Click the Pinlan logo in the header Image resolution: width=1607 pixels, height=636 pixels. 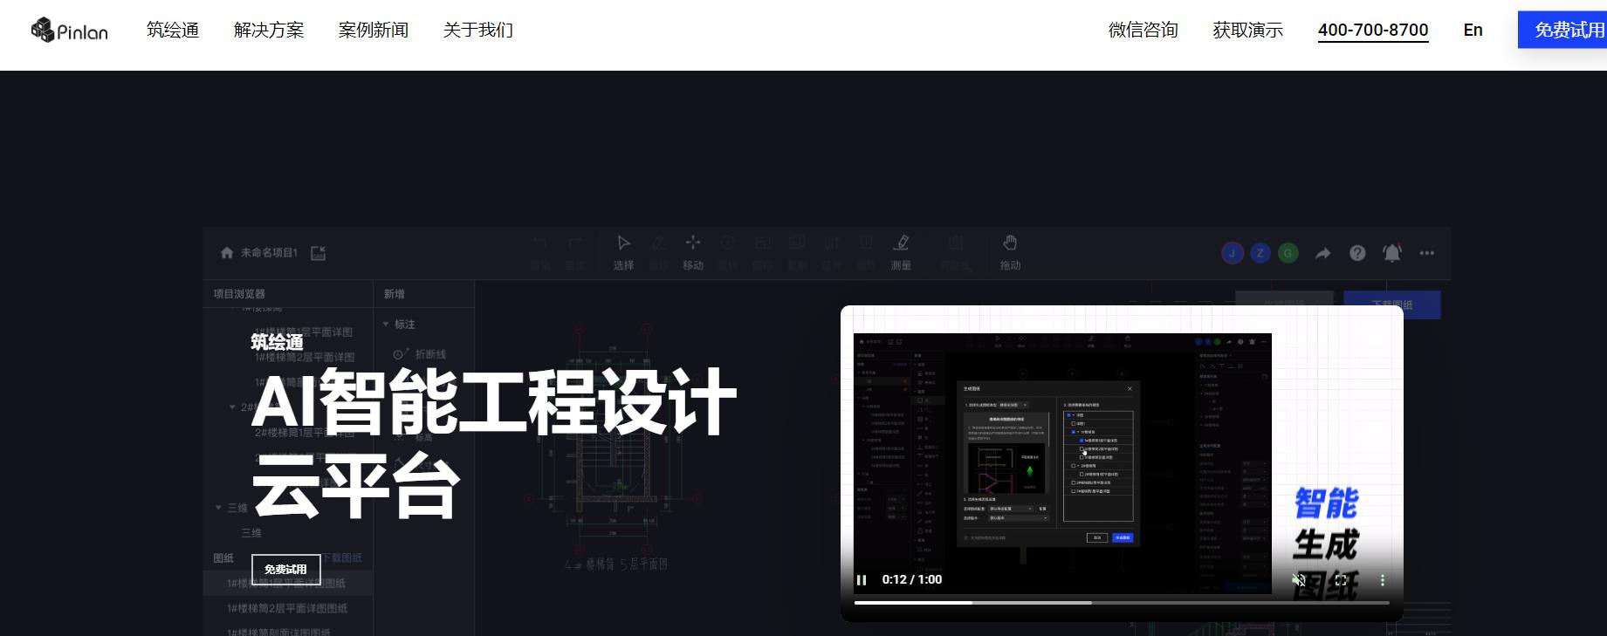tap(69, 31)
